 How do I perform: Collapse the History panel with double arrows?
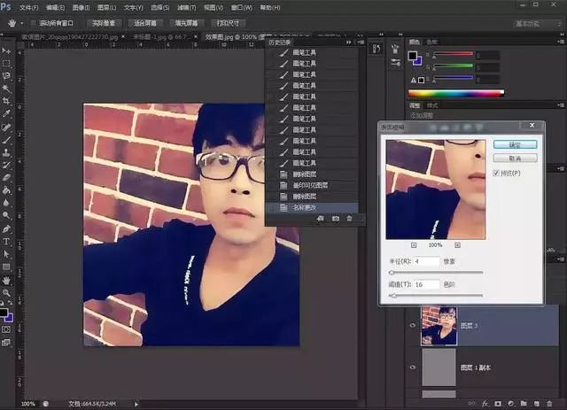349,42
